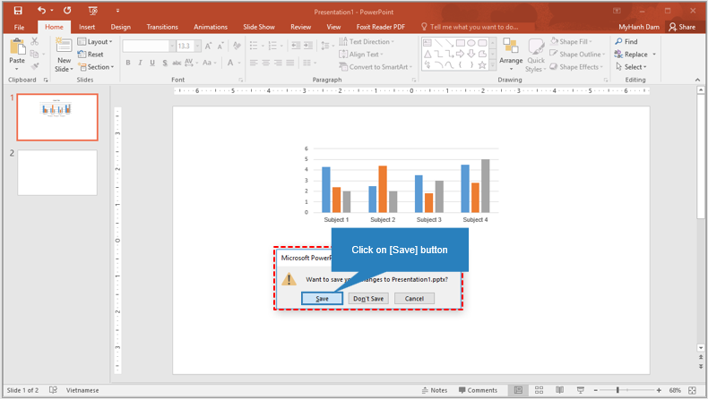Toggle Strikethrough formatting

click(177, 63)
